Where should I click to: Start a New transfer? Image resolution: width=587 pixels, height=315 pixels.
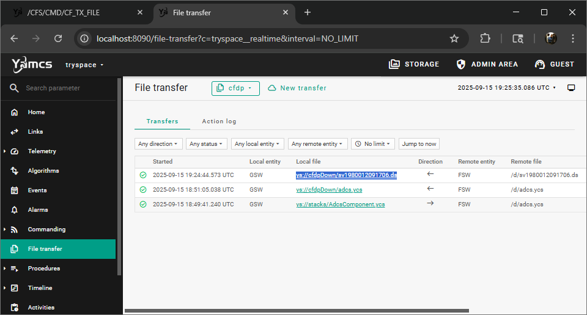click(x=297, y=89)
